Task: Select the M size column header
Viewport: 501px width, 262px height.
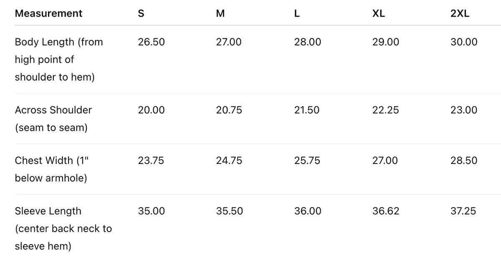Action: point(220,13)
